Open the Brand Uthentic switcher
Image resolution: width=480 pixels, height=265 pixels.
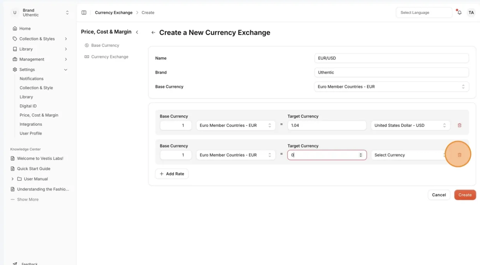click(40, 13)
